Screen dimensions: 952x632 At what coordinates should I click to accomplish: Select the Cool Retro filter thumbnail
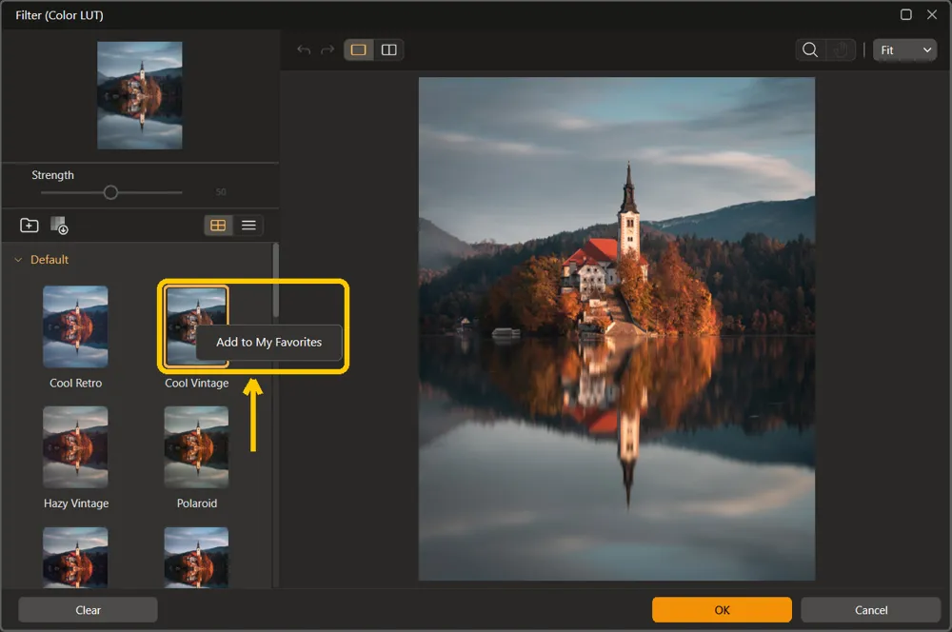(x=75, y=326)
